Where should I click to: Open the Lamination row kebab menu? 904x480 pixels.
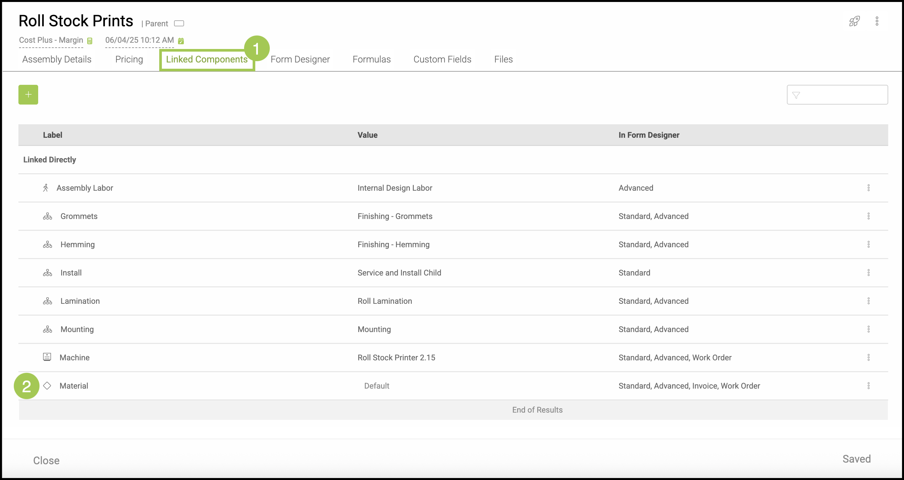[x=868, y=301]
